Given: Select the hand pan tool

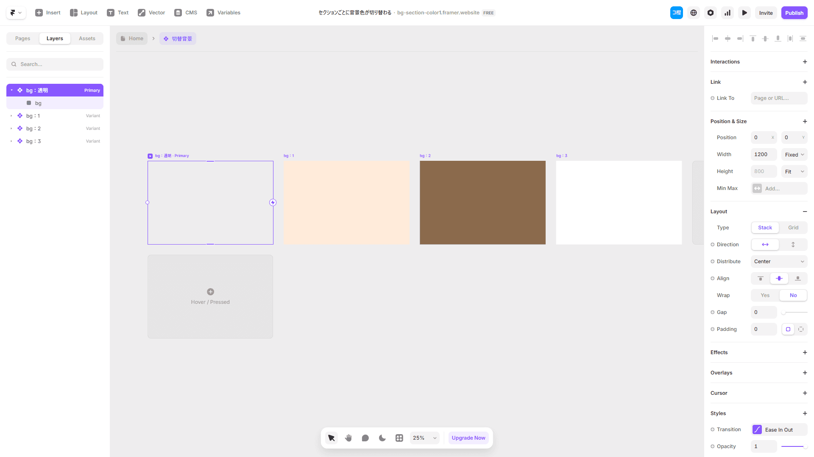Looking at the screenshot, I should [348, 438].
